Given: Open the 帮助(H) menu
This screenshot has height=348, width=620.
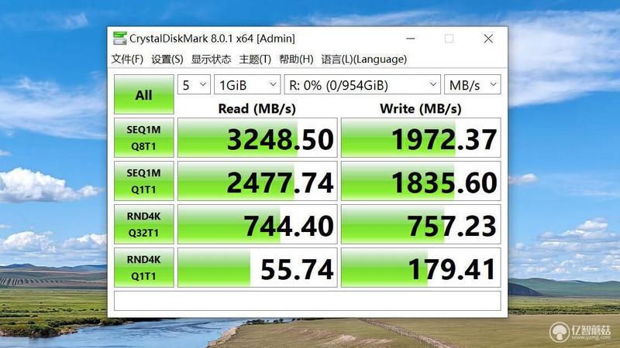Looking at the screenshot, I should (x=296, y=60).
